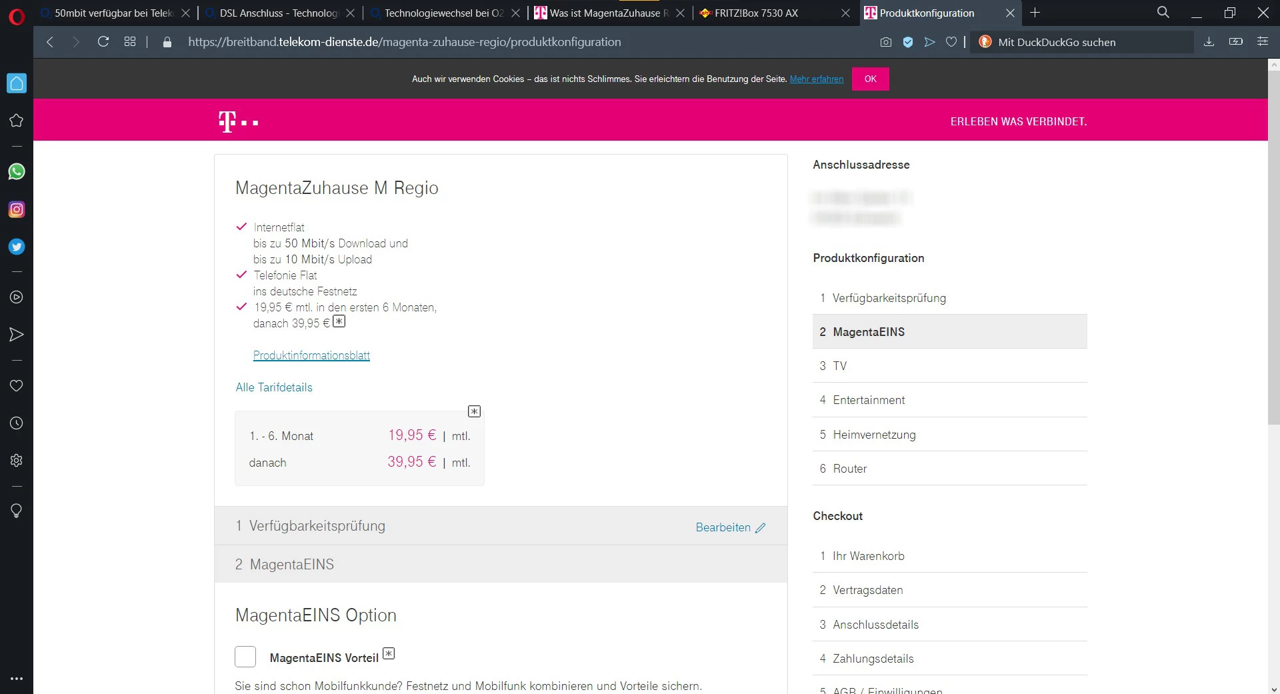Open Twitter in the Opera sidebar
This screenshot has height=694, width=1280.
pos(17,247)
